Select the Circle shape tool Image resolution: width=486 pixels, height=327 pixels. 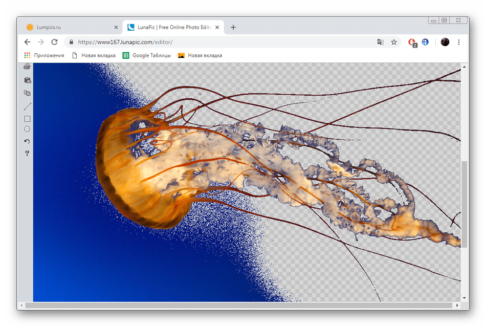pos(27,129)
